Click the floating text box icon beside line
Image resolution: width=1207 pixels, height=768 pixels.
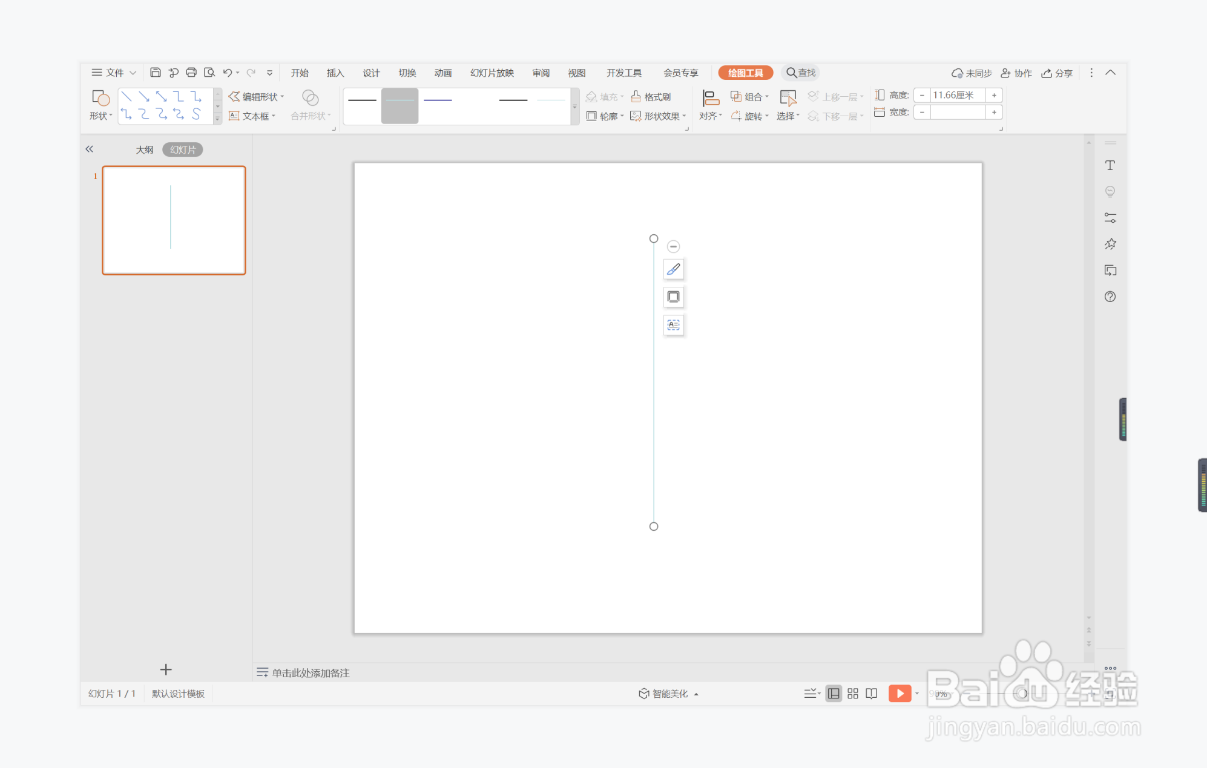click(x=673, y=325)
